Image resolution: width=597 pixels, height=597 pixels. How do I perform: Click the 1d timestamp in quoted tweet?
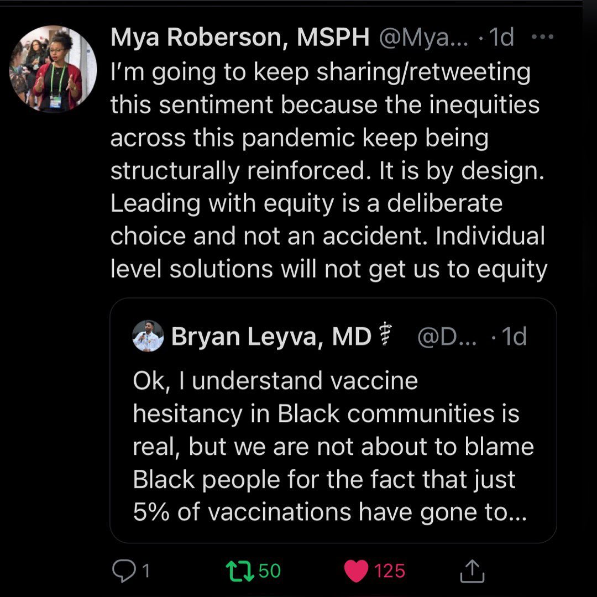pos(514,337)
